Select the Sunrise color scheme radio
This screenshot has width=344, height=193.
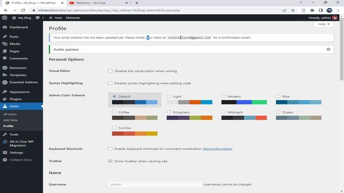(114, 128)
